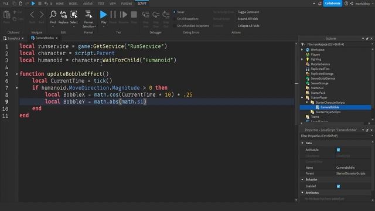Click the Players service icon

coord(308,55)
